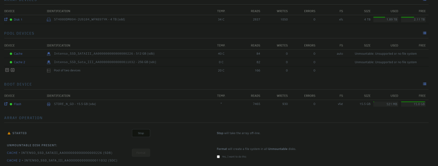Screen dimensions: 438x166
Task: Toggle Boot Device view icon
Action: (x=424, y=84)
